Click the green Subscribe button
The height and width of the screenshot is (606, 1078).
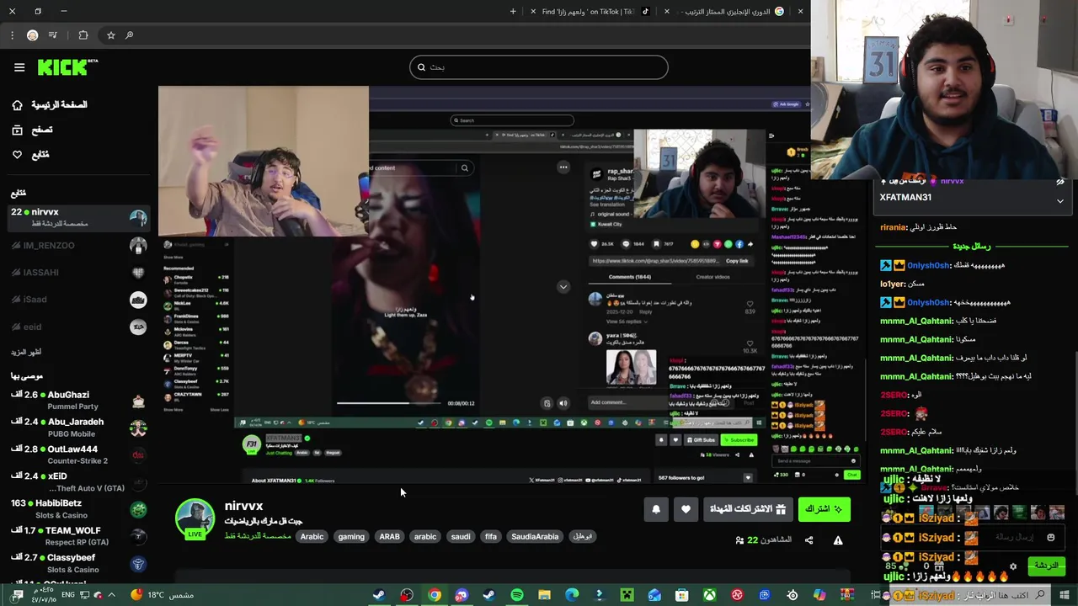coord(824,509)
